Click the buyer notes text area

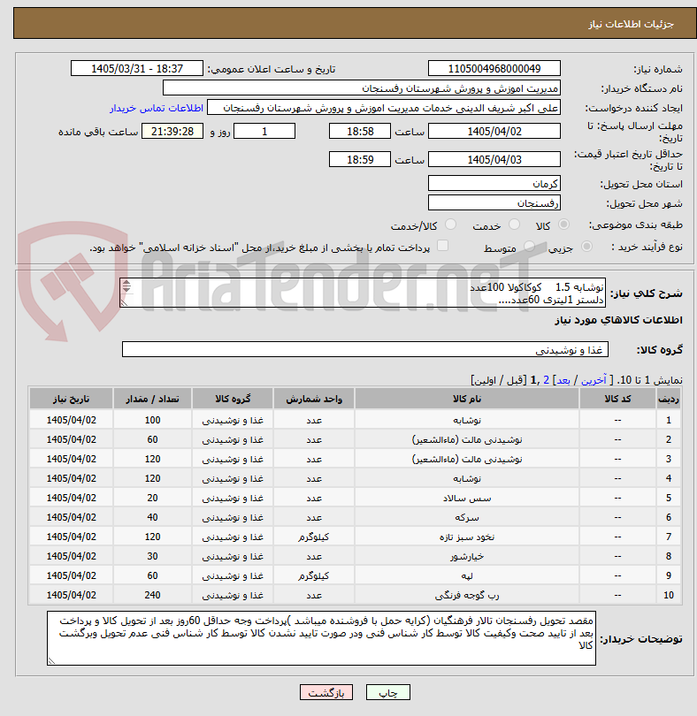[321, 638]
